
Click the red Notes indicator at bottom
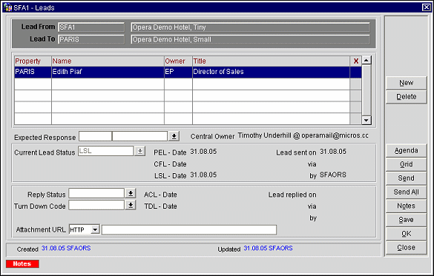click(22, 263)
